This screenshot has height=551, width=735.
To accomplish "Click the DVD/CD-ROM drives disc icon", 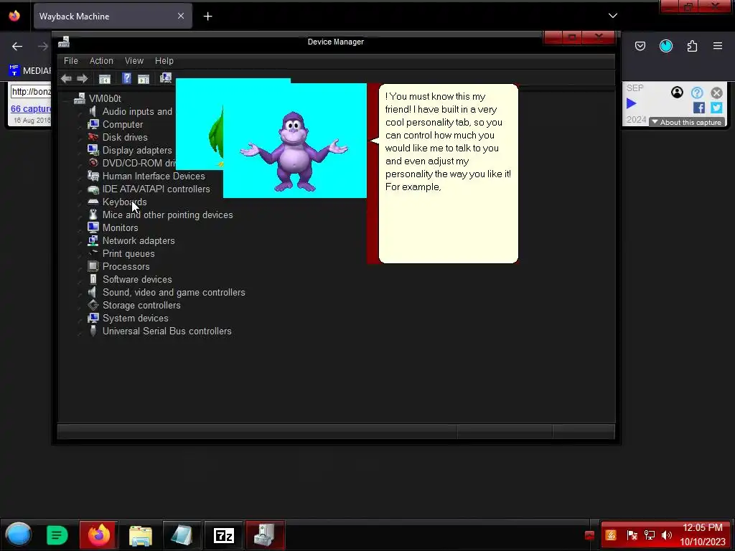I will (x=93, y=163).
